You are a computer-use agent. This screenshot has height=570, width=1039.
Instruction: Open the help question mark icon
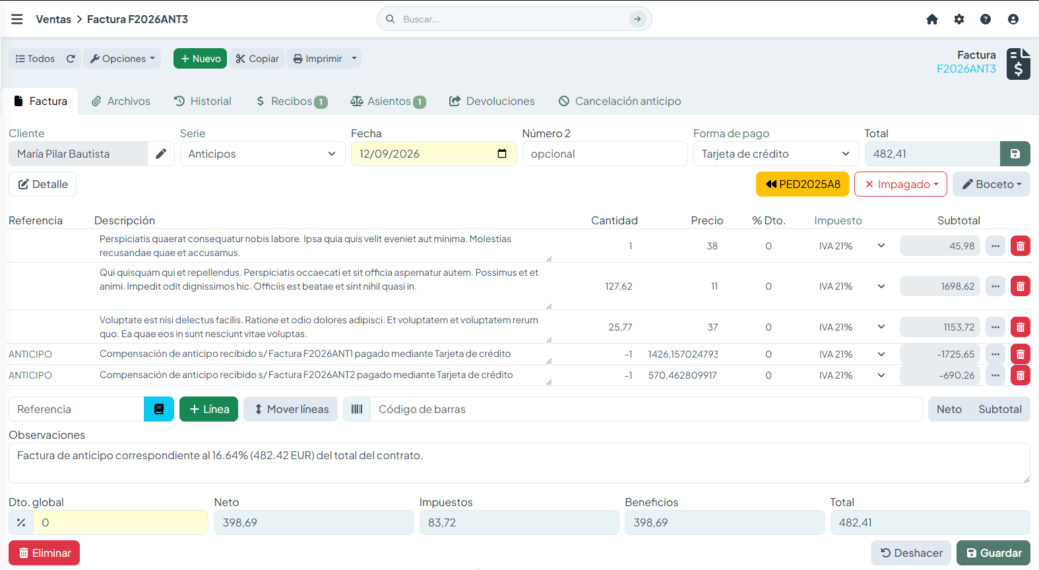pyautogui.click(x=986, y=19)
